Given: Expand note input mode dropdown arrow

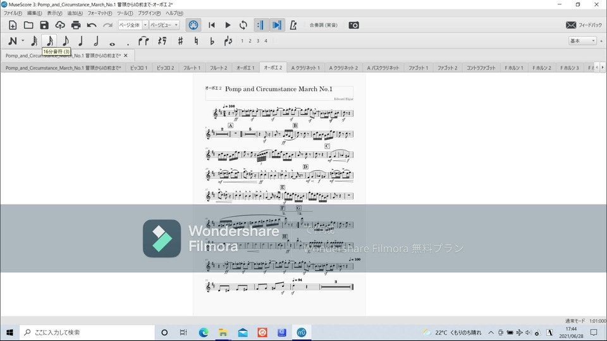Looking at the screenshot, I should 23,40.
